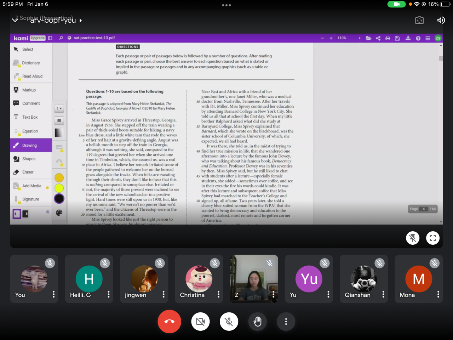This screenshot has height=340, width=453.
Task: Open the Kami hamburger menu
Action: (428, 38)
